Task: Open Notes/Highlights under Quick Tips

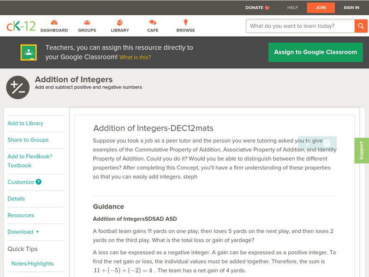Action: click(x=32, y=264)
